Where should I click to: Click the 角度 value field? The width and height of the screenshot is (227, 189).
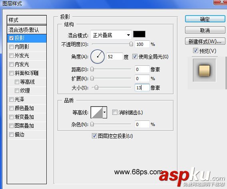[115, 57]
